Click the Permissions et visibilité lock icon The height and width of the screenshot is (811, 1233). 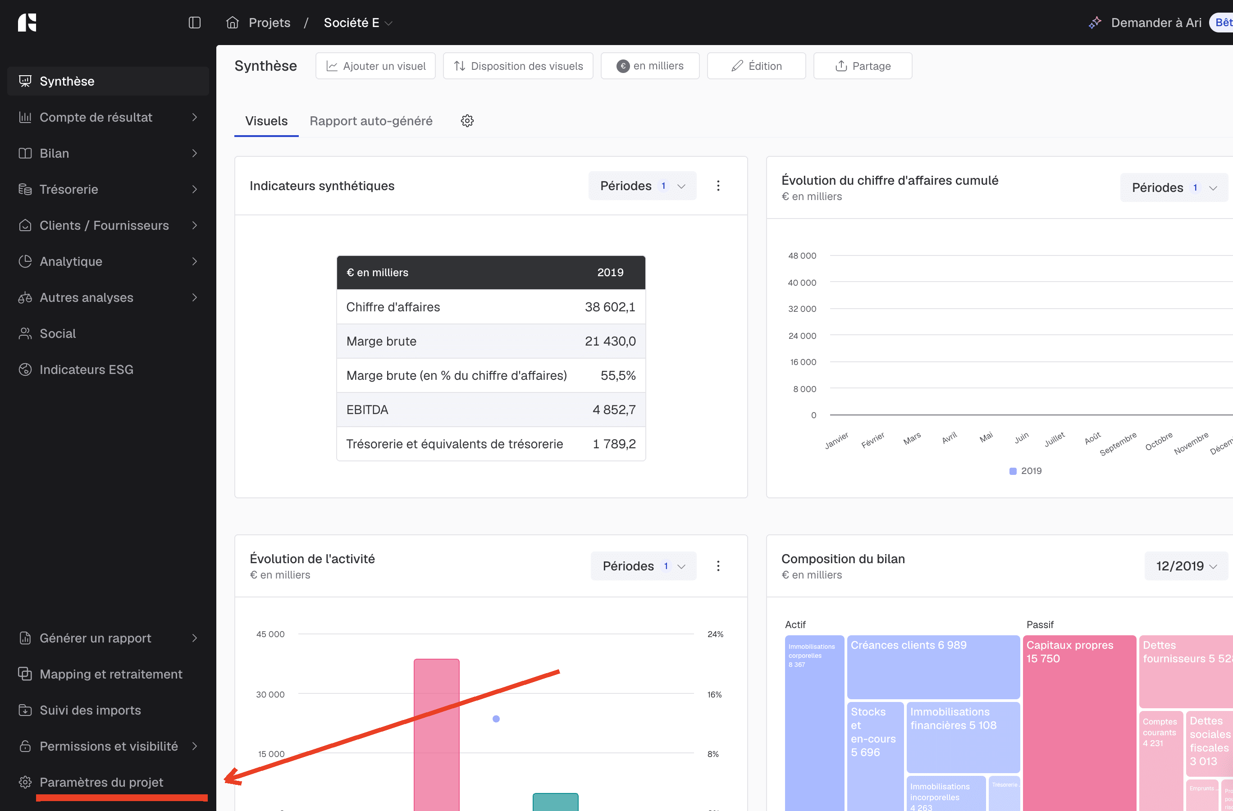pyautogui.click(x=25, y=746)
